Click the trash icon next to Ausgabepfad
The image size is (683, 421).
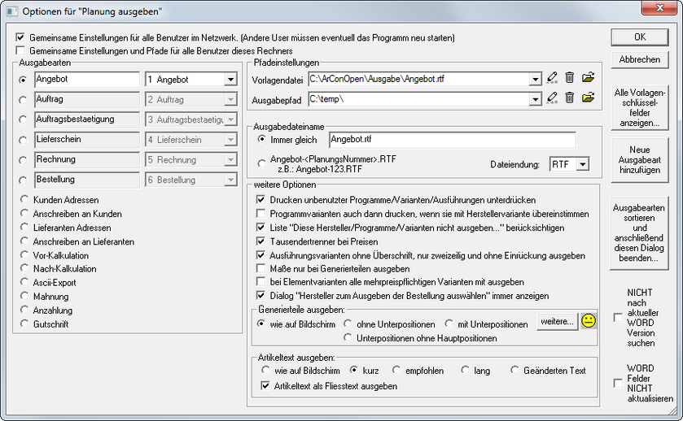[570, 98]
